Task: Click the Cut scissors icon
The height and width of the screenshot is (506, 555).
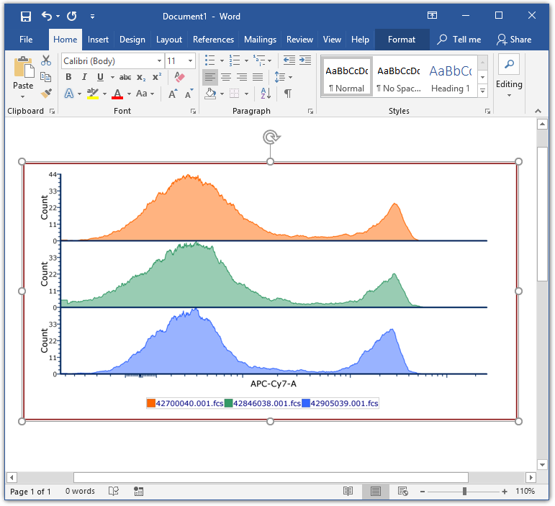Action: pos(46,61)
